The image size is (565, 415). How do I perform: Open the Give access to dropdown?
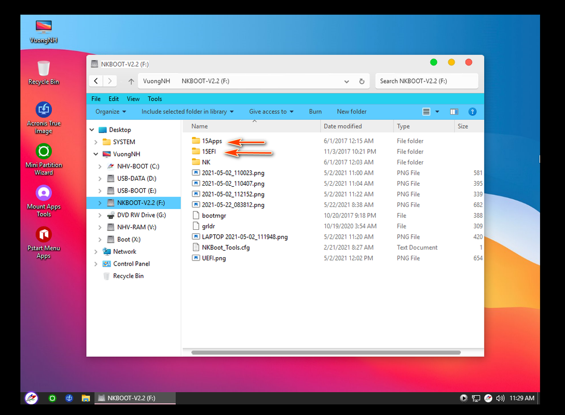[x=271, y=112]
